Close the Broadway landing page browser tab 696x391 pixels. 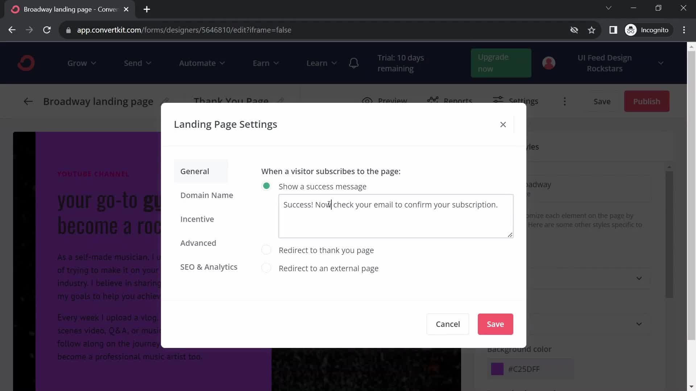pyautogui.click(x=126, y=9)
